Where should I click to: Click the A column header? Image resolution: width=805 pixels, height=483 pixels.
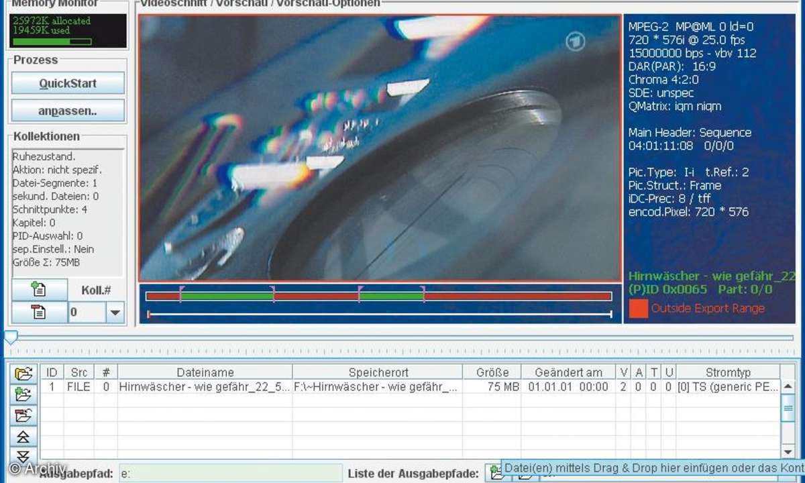click(x=639, y=372)
